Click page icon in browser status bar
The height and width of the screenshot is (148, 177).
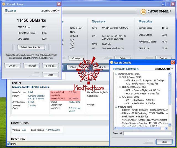[9, 144]
